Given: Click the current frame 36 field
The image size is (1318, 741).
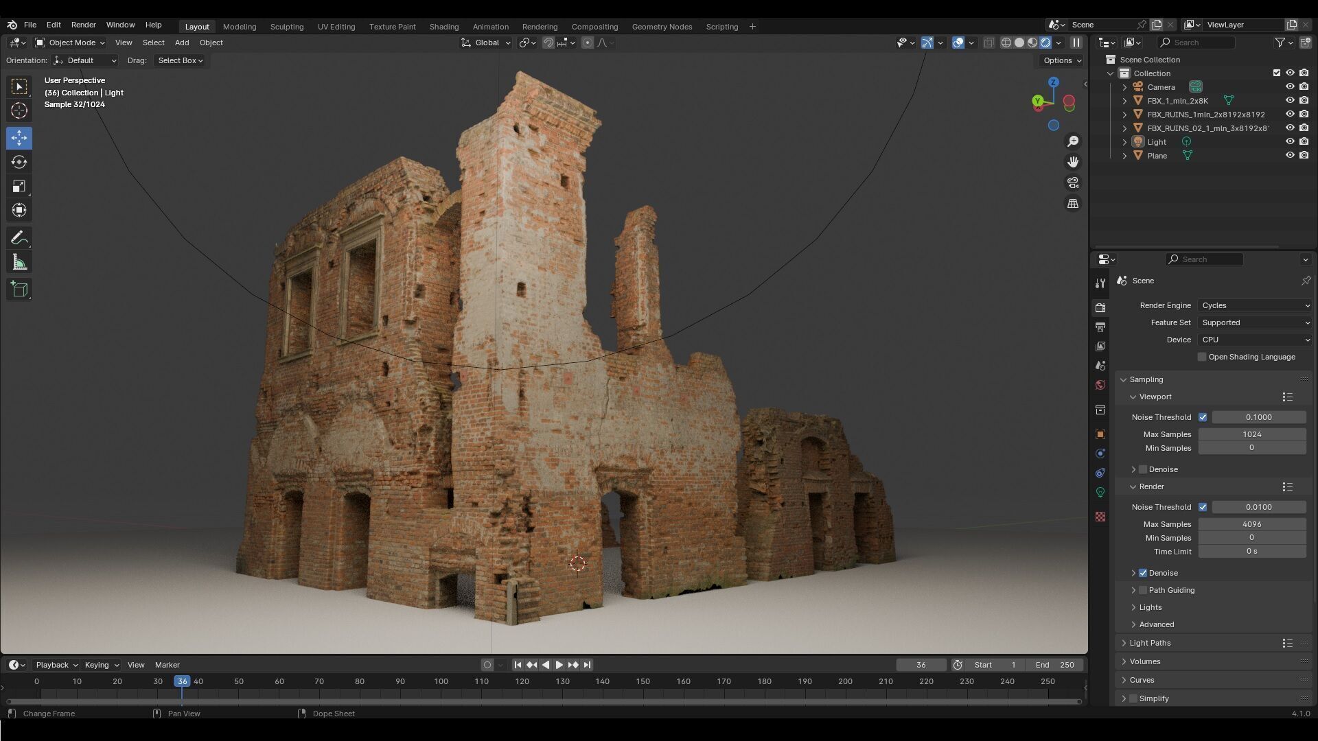Looking at the screenshot, I should click(921, 665).
